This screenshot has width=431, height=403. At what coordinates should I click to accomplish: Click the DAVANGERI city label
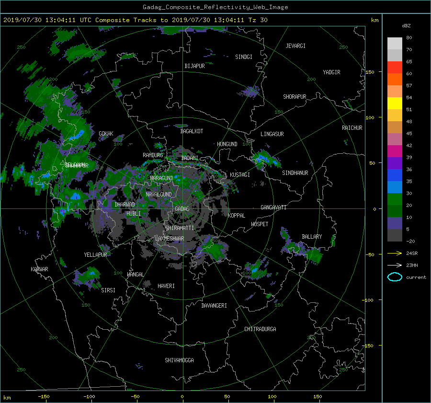click(x=214, y=306)
